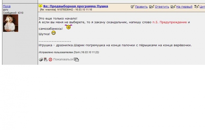Click the envelope forwarding icon after Пожаловаться

pyautogui.click(x=76, y=60)
